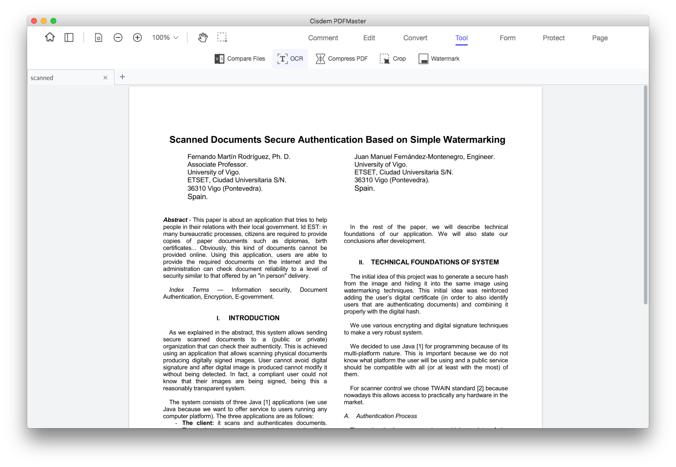The image size is (676, 467).
Task: Close the scanned document tab
Action: (105, 77)
